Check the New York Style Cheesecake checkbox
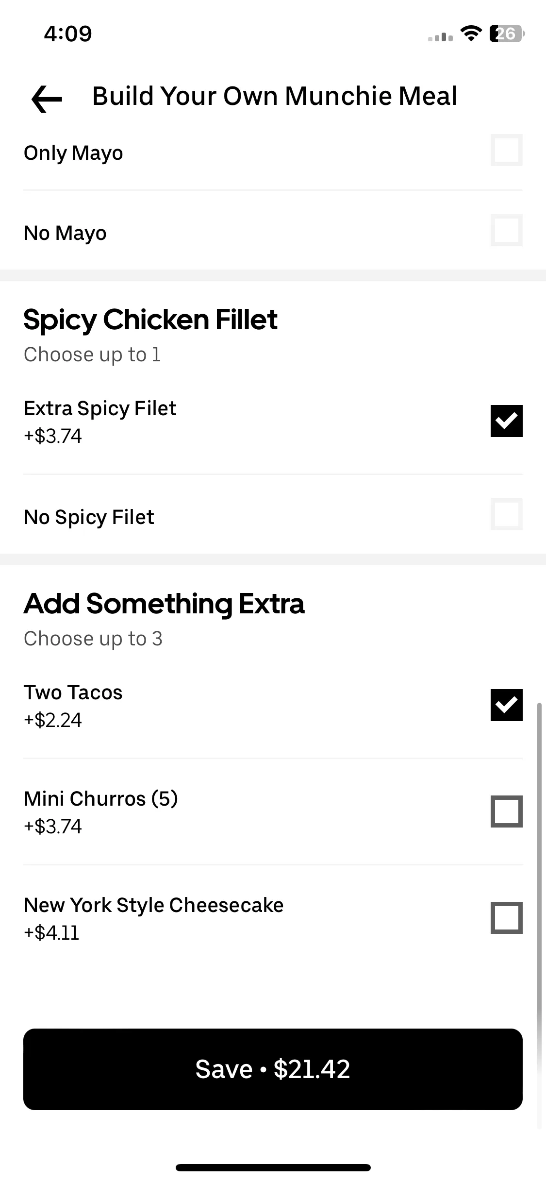Image resolution: width=546 pixels, height=1183 pixels. point(506,918)
